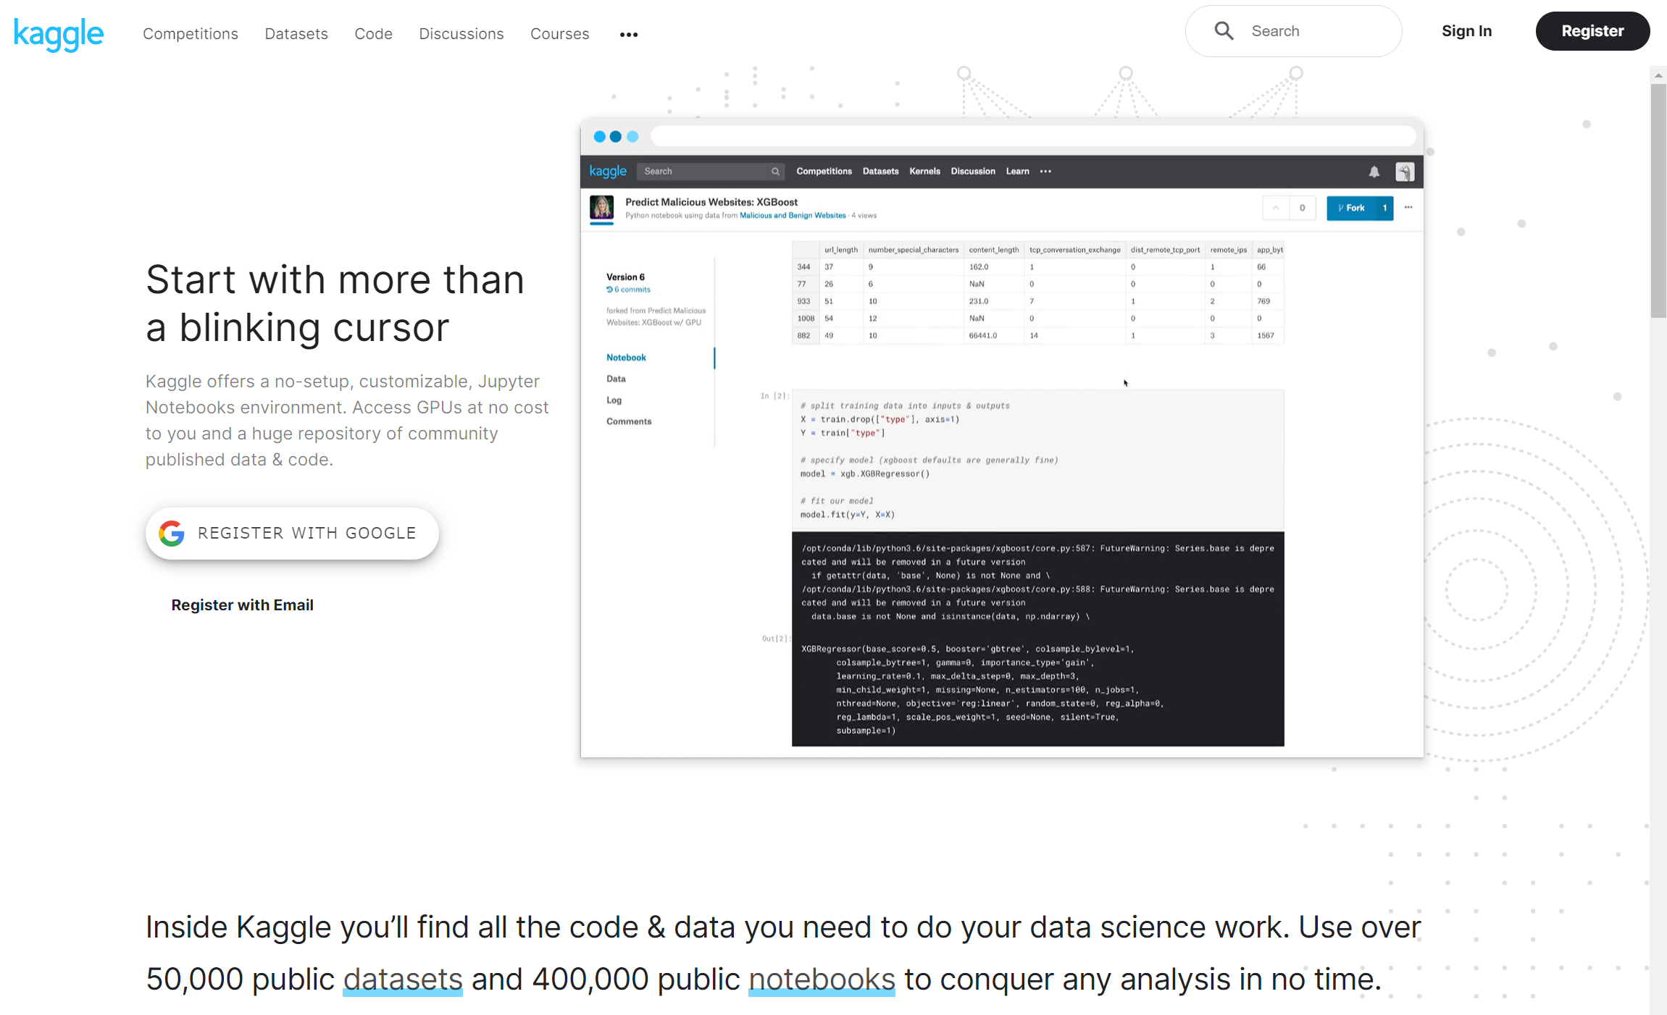Open the three-dots more menu
The width and height of the screenshot is (1667, 1015).
(628, 35)
